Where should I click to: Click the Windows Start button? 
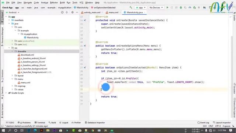[x=3, y=130]
